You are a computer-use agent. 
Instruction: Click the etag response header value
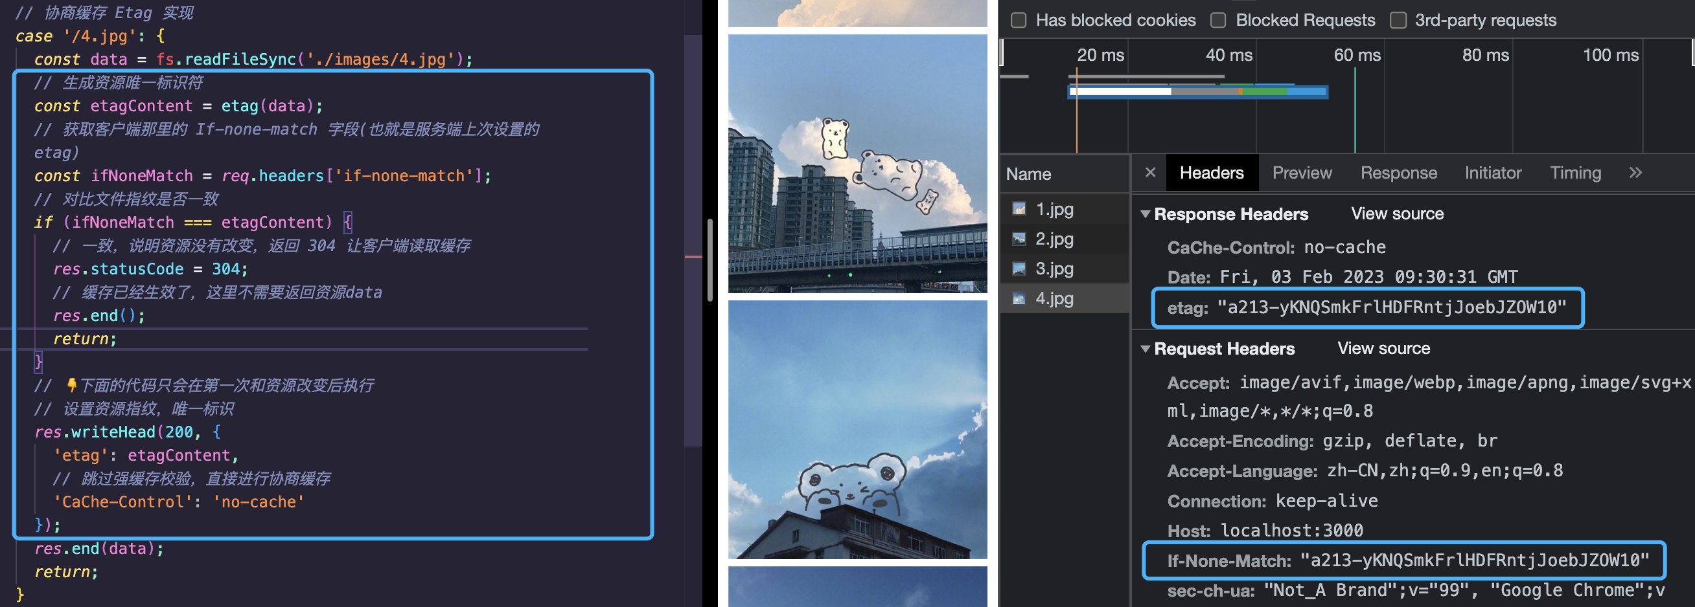1392,307
